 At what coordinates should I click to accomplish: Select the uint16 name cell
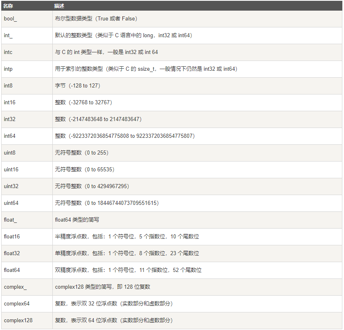coord(27,170)
